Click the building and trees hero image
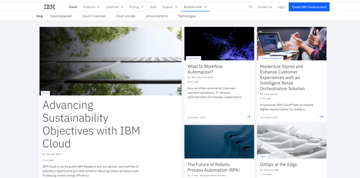The image size is (360, 178). click(x=110, y=61)
